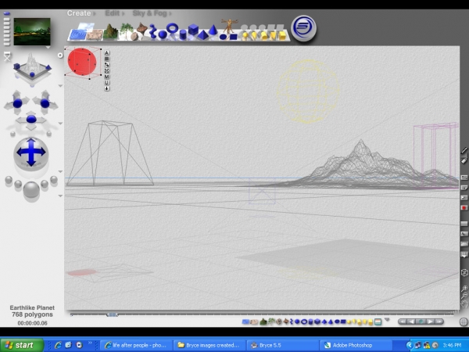Click the director's chair camera icon
The height and width of the screenshot is (352, 469).
7,56
